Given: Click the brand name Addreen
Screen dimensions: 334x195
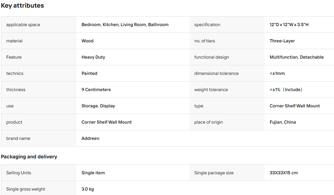Looking at the screenshot, I should click(x=91, y=138).
